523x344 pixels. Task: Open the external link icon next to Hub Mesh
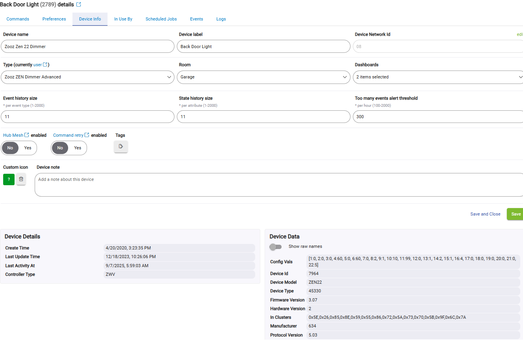tap(27, 135)
